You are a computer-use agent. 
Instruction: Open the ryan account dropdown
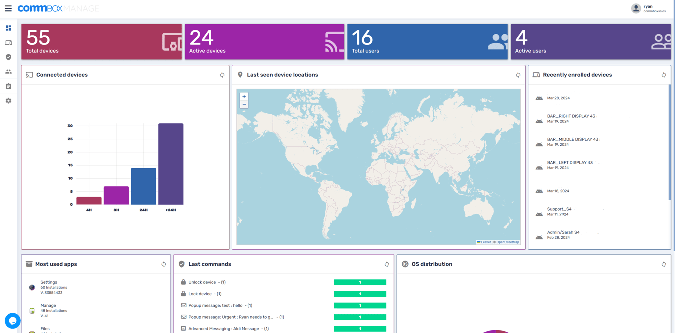click(x=648, y=8)
